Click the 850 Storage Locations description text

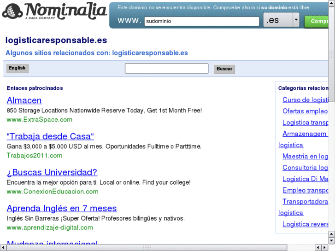pyautogui.click(x=104, y=111)
